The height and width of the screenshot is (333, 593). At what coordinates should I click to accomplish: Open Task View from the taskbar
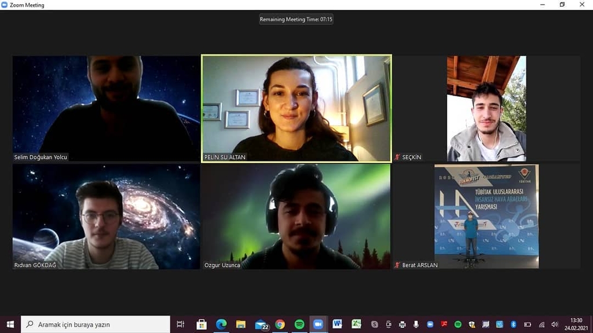coord(181,324)
